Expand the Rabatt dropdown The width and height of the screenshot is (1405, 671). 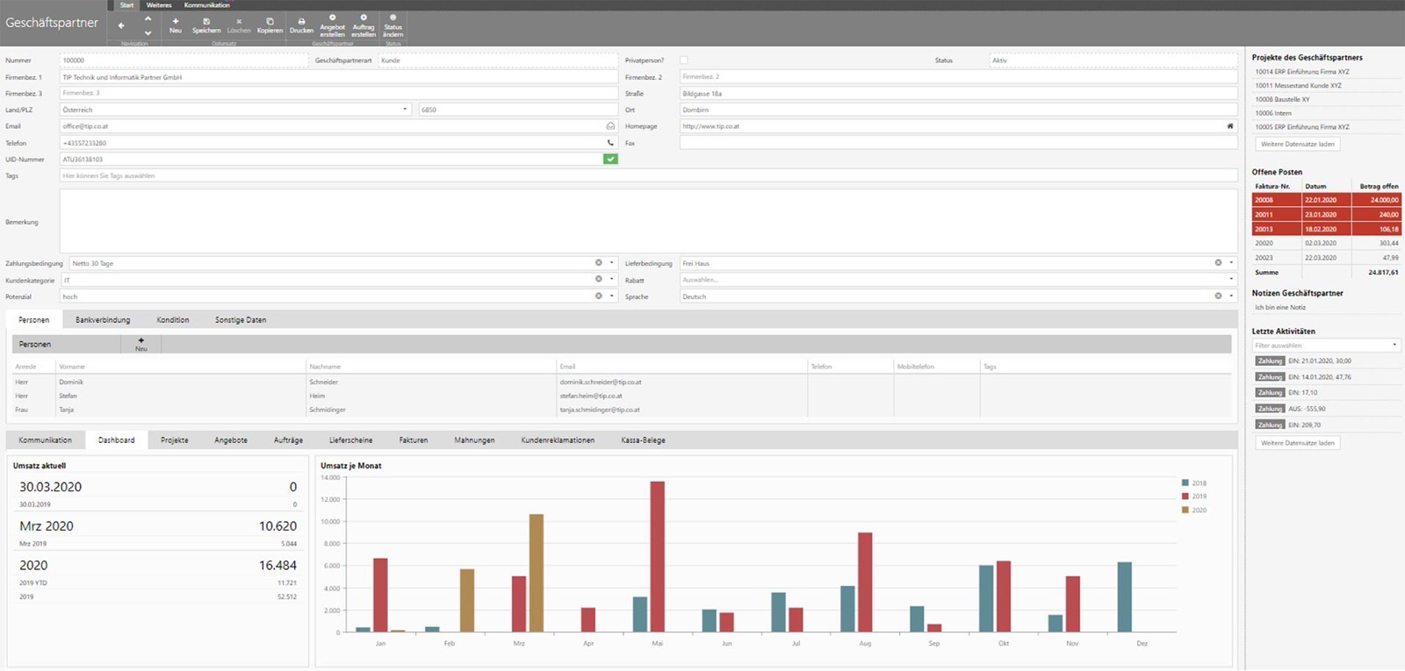pyautogui.click(x=1231, y=280)
